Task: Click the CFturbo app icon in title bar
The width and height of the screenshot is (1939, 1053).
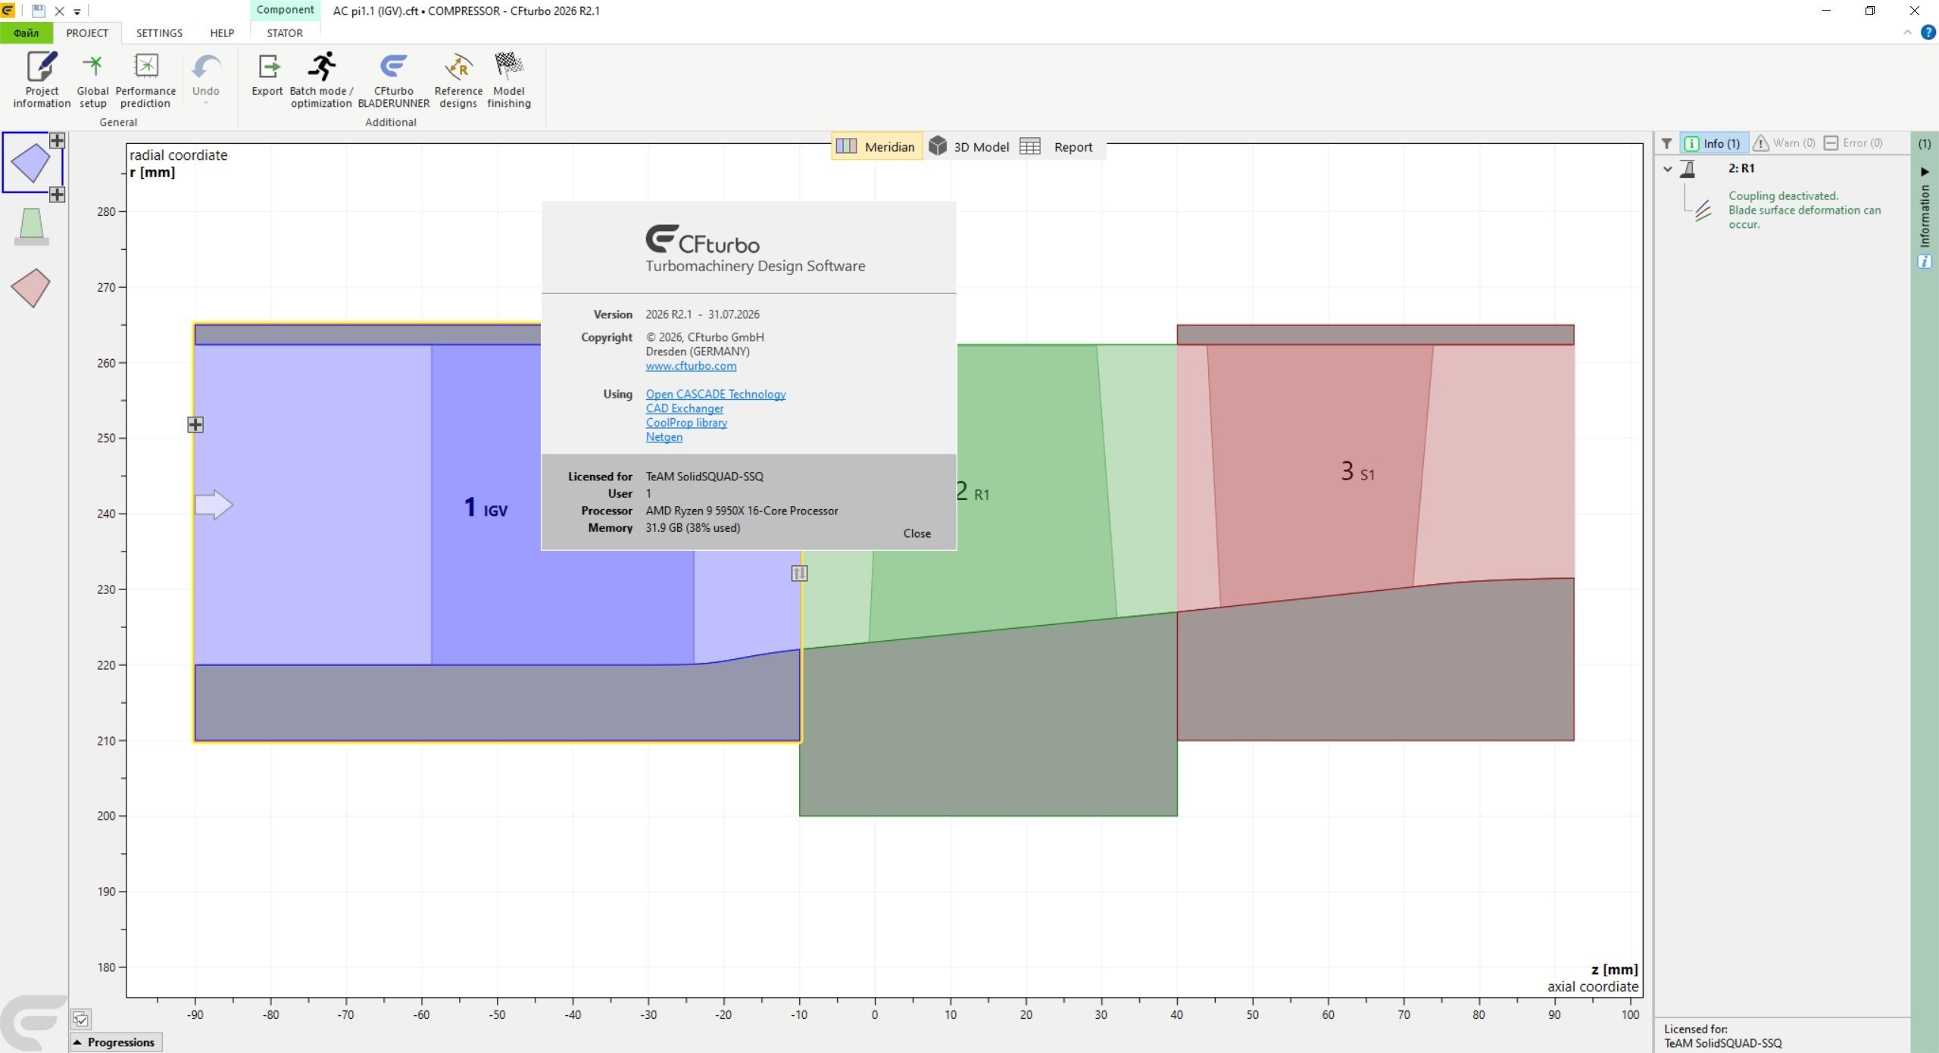Action: (8, 11)
